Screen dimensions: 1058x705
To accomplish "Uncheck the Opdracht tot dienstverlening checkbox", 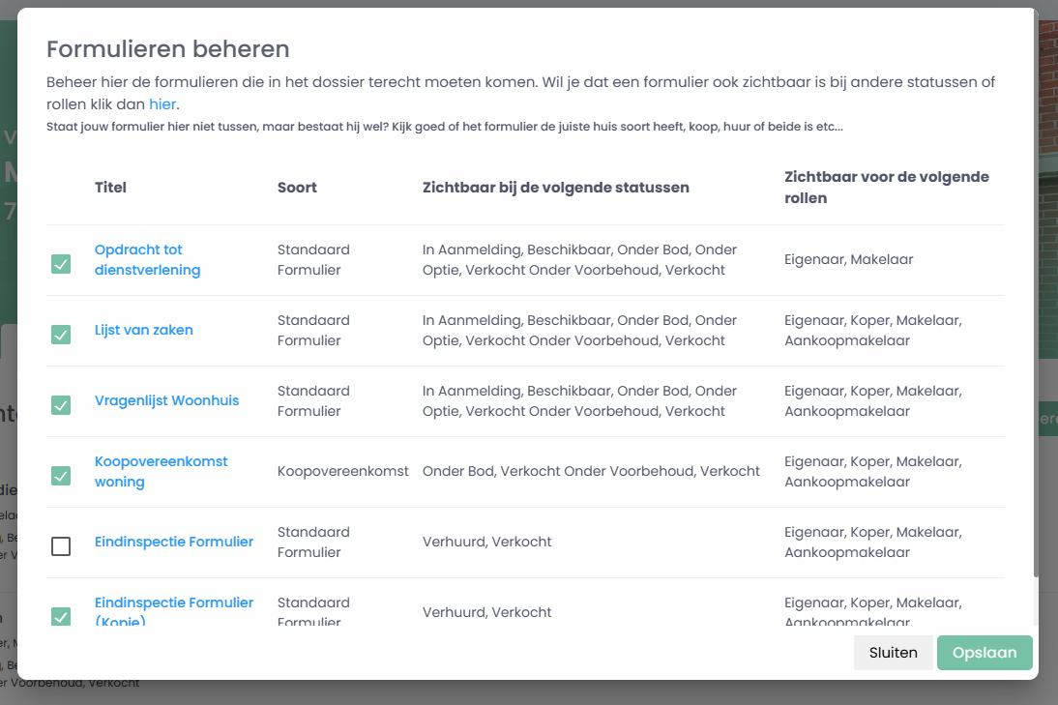I will pyautogui.click(x=61, y=264).
